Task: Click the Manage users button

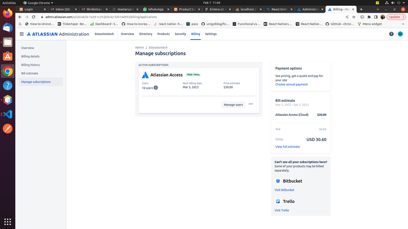Action: (x=233, y=105)
